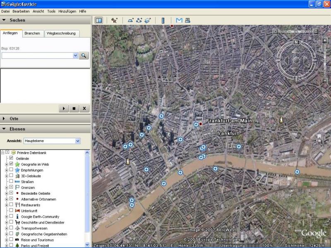
Task: Enable the 3D-Gebäude layer checkbox
Action: [x=11, y=176]
